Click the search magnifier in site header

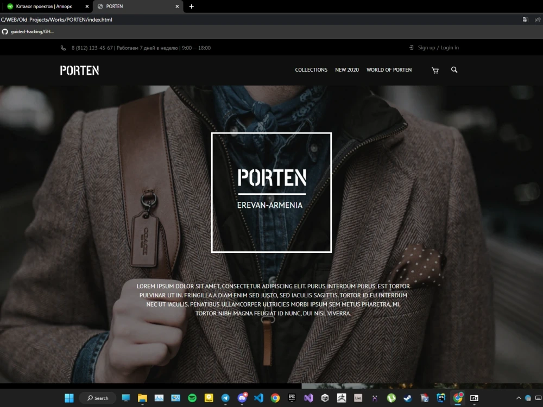coord(454,70)
